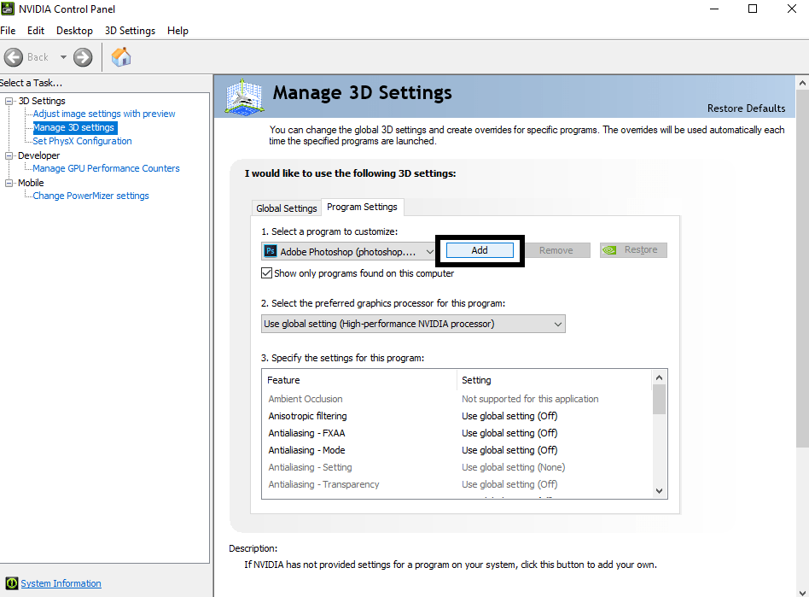This screenshot has height=597, width=809.
Task: Click the Antialiasing - FXAA setting value
Action: click(509, 433)
